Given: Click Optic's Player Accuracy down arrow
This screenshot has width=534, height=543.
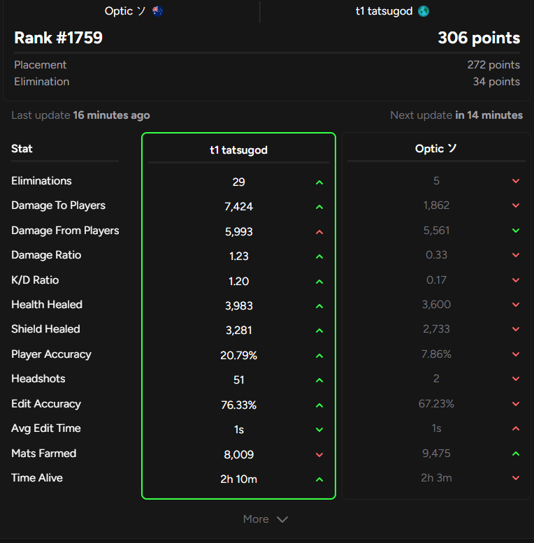Looking at the screenshot, I should [x=516, y=354].
